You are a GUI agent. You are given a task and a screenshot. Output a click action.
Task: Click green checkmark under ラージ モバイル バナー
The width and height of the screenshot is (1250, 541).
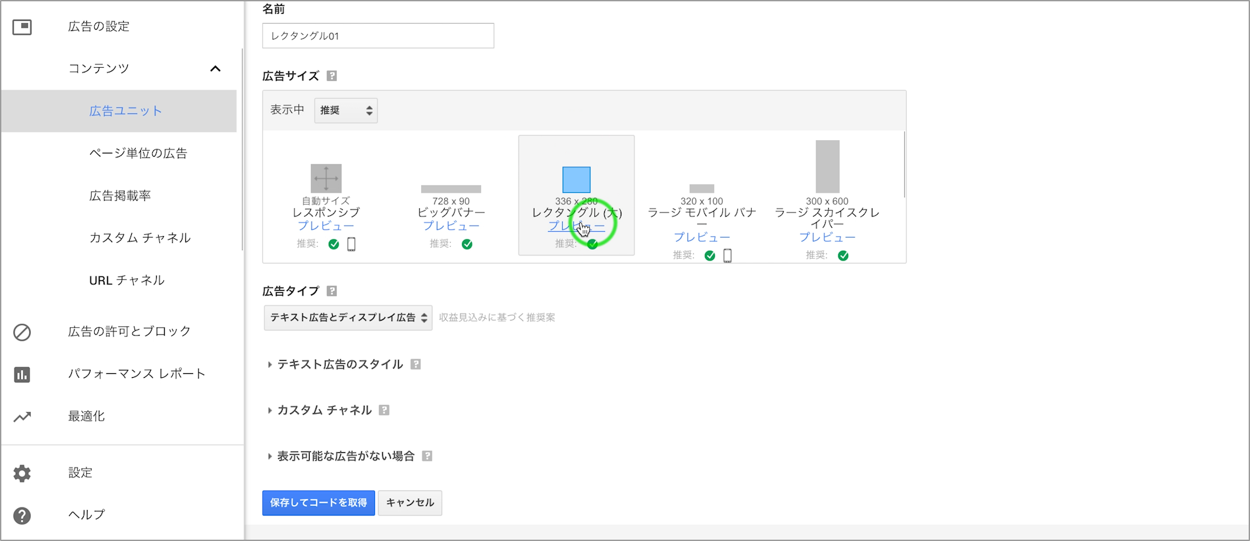[710, 255]
